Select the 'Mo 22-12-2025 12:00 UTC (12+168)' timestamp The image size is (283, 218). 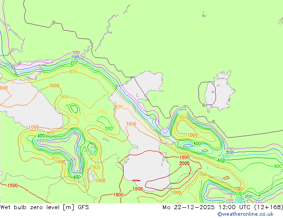pyautogui.click(x=223, y=207)
